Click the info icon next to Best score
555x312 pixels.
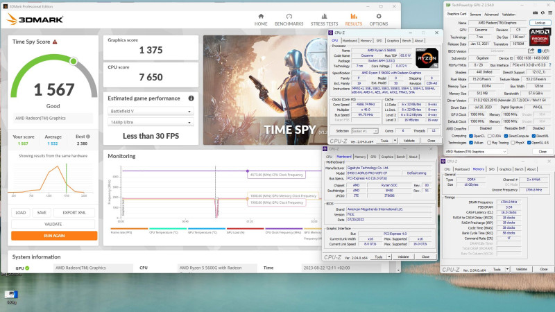click(x=88, y=137)
